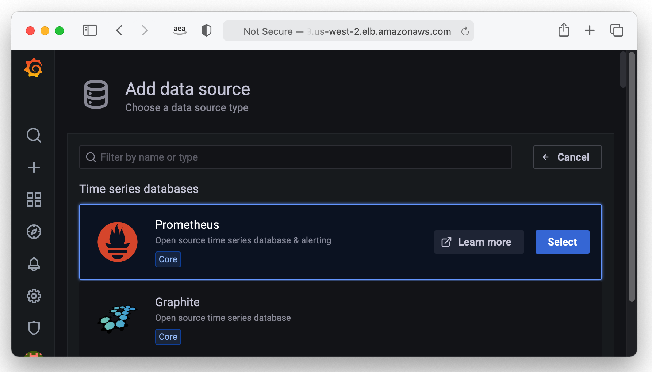
Task: Click the Graphite data source title
Action: coord(177,302)
